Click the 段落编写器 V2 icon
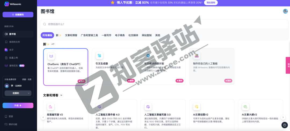The height and width of the screenshot is (131, 290). pyautogui.click(x=50, y=107)
